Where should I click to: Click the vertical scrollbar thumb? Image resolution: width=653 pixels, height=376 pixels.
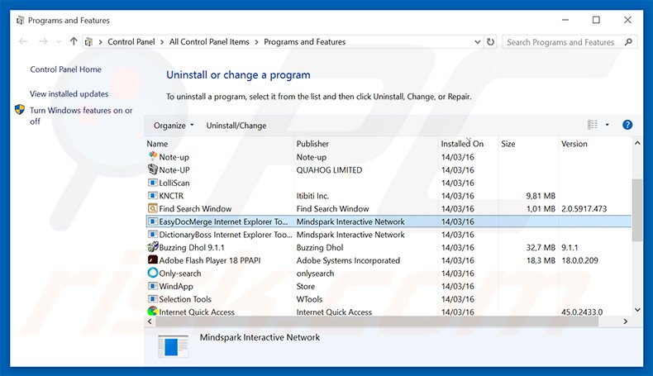tap(636, 210)
